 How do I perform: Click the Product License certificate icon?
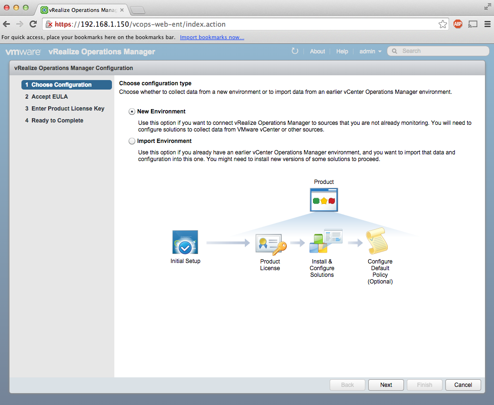[271, 245]
